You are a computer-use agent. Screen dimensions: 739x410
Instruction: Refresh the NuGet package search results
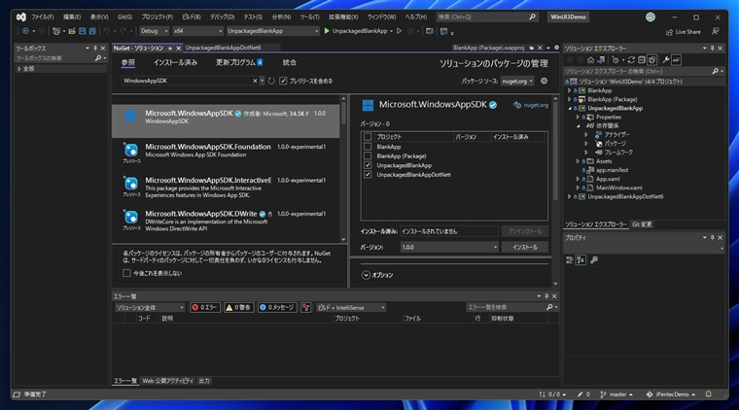pyautogui.click(x=271, y=81)
